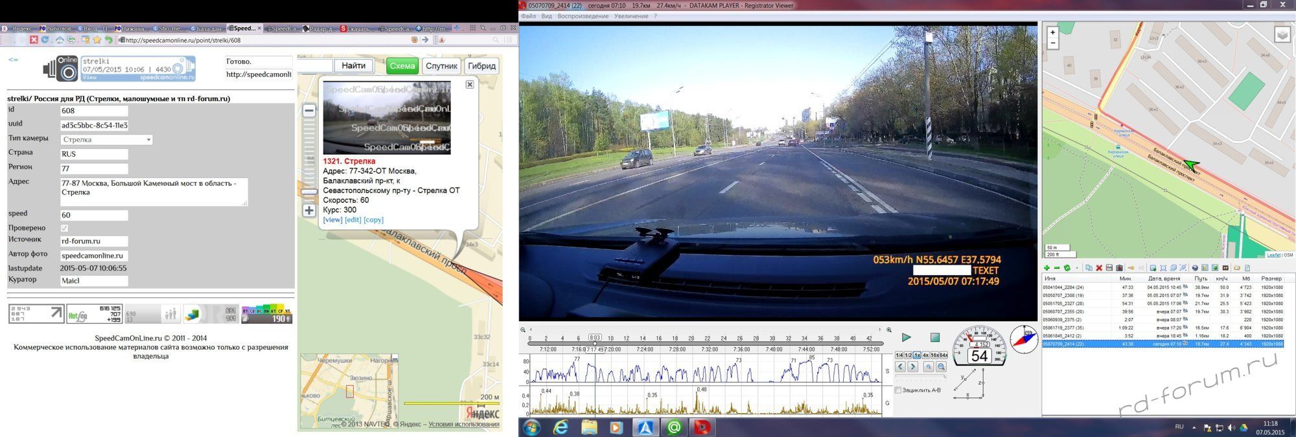Click the Stop playback square button
This screenshot has width=1296, height=437.
[x=934, y=337]
